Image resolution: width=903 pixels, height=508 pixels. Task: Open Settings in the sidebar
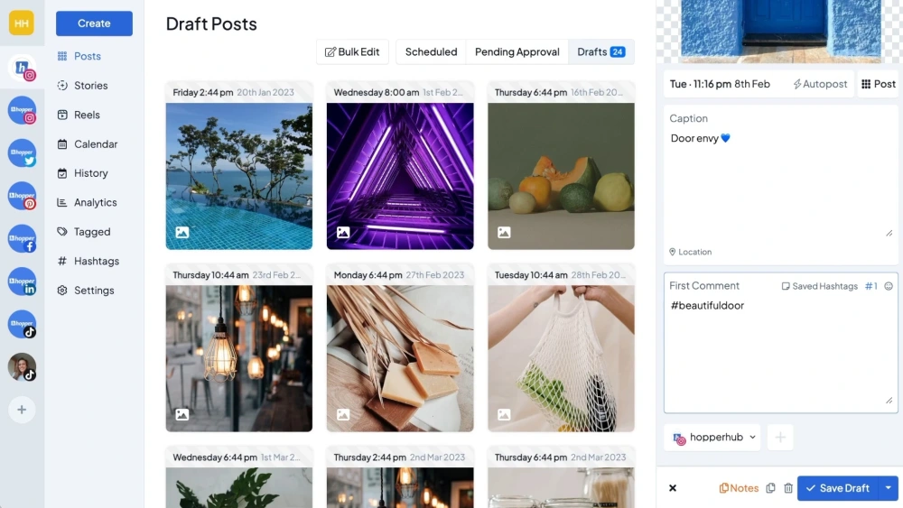point(86,291)
